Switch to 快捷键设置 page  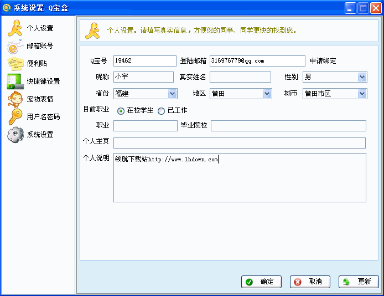point(43,81)
